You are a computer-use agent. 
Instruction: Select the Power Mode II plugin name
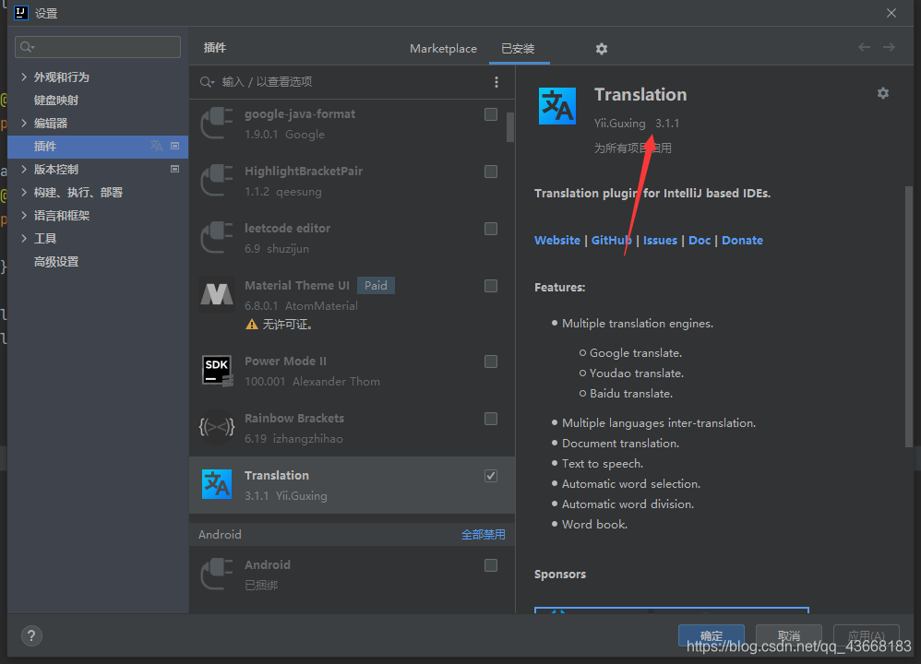point(285,362)
